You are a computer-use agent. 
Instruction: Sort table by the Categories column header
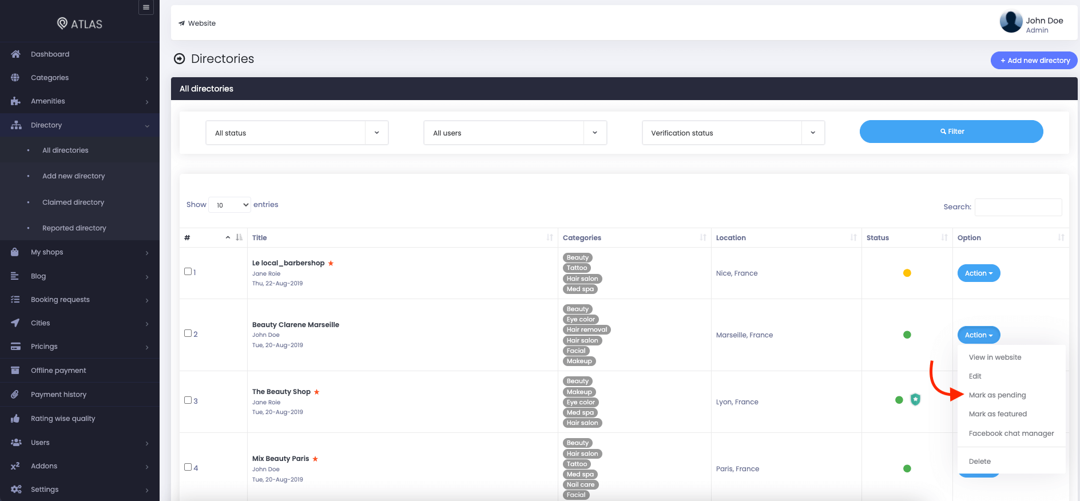click(x=634, y=238)
